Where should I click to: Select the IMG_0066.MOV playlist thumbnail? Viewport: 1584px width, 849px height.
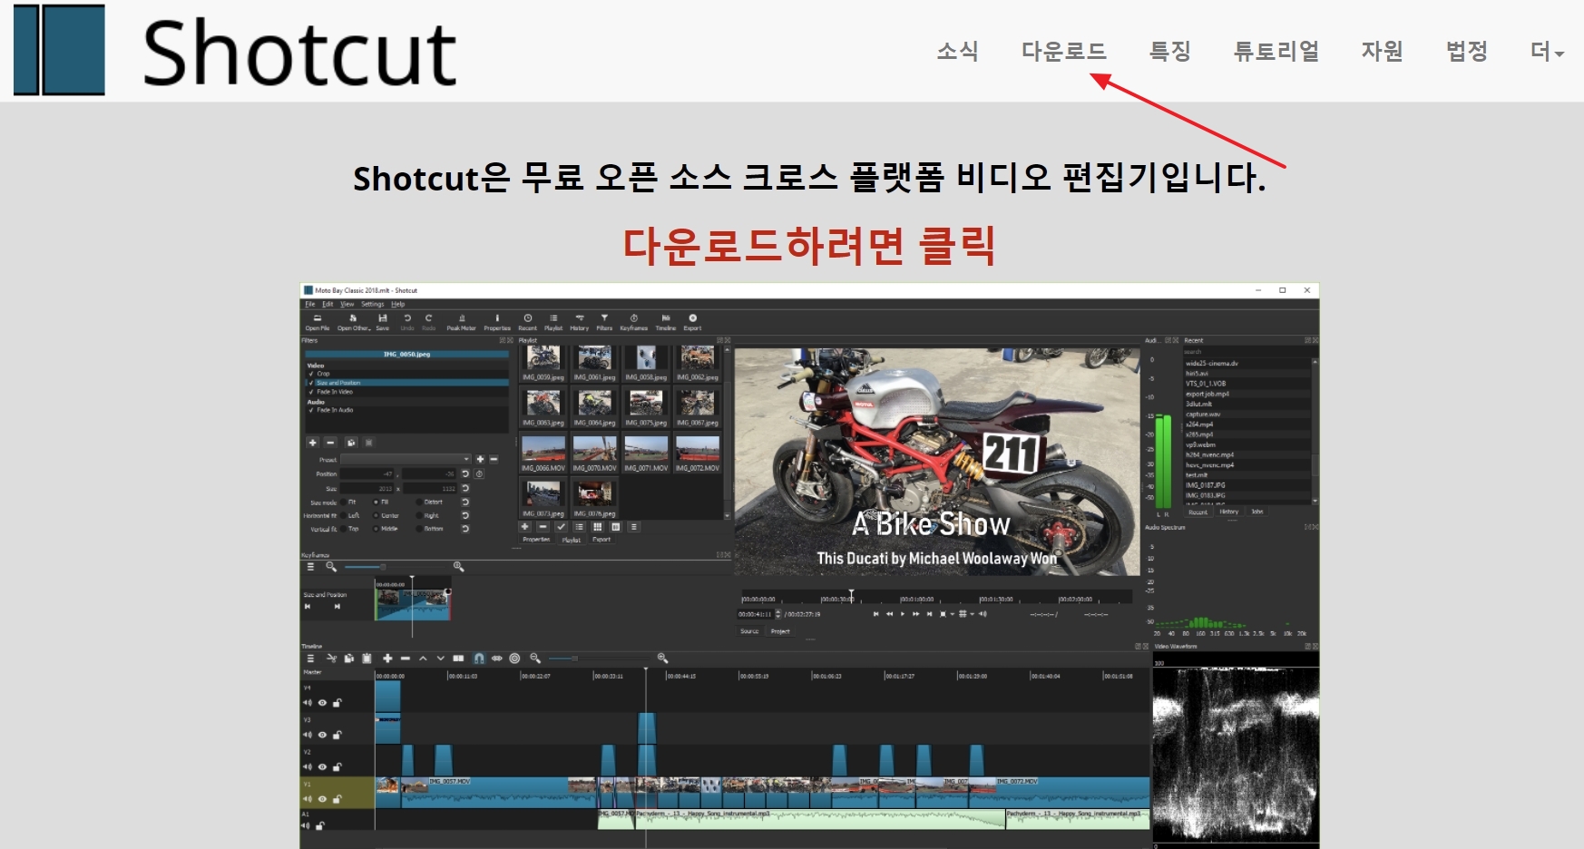pyautogui.click(x=543, y=454)
